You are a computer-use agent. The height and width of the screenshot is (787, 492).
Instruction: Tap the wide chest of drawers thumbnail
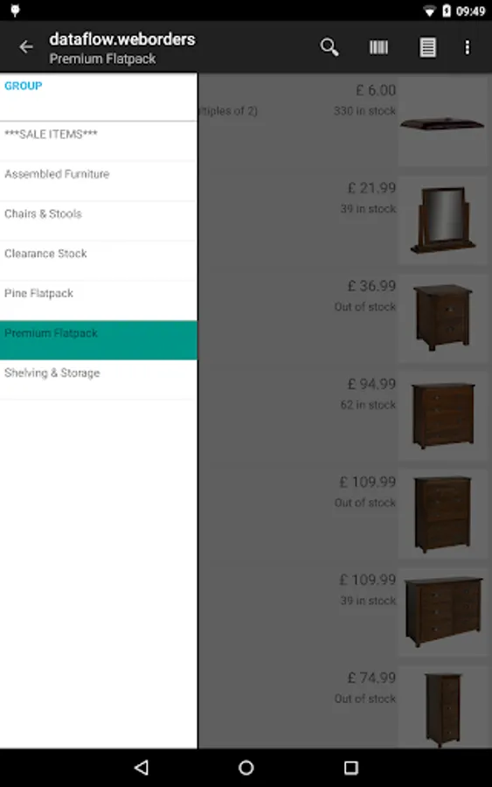click(x=443, y=611)
